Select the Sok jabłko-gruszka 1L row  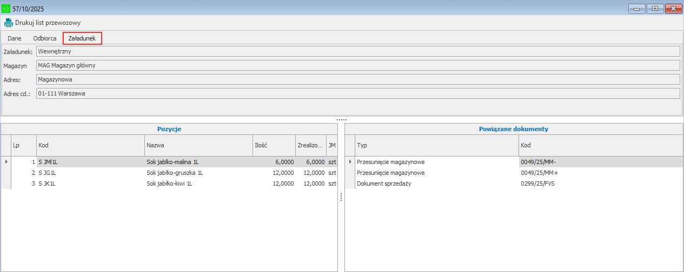point(174,173)
